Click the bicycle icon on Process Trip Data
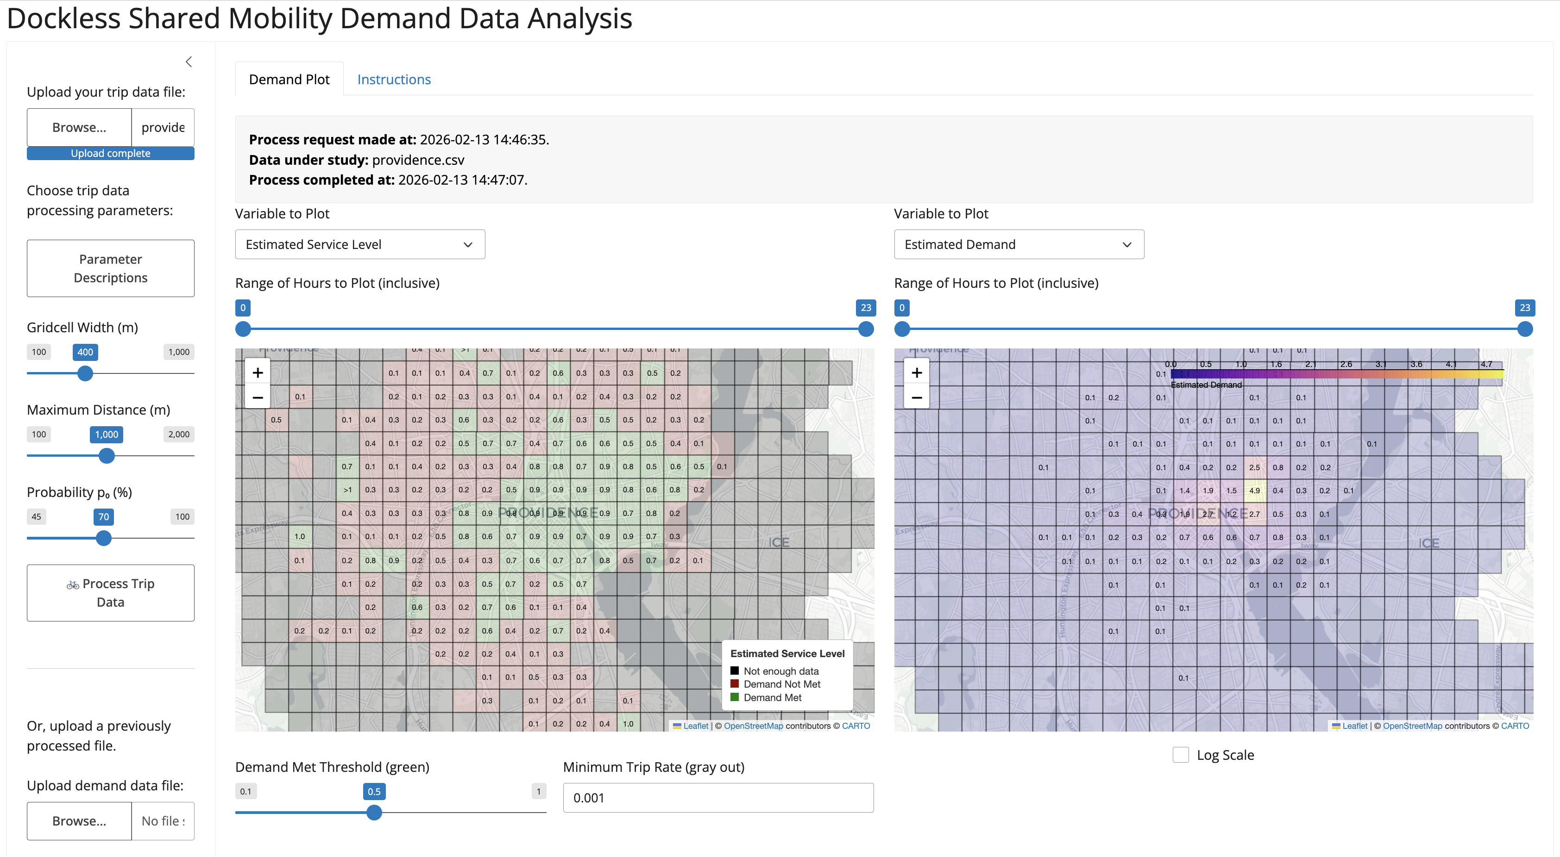This screenshot has width=1560, height=857. (73, 584)
